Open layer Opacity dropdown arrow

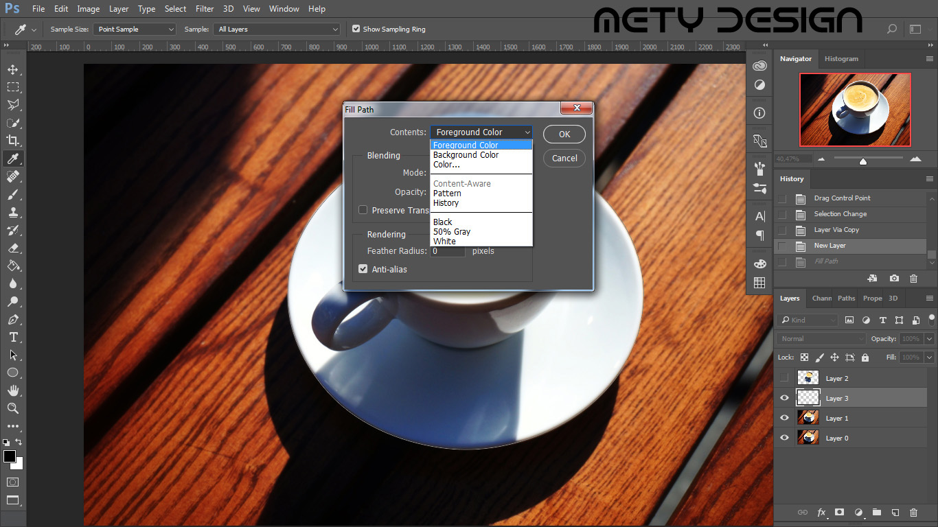pos(929,338)
